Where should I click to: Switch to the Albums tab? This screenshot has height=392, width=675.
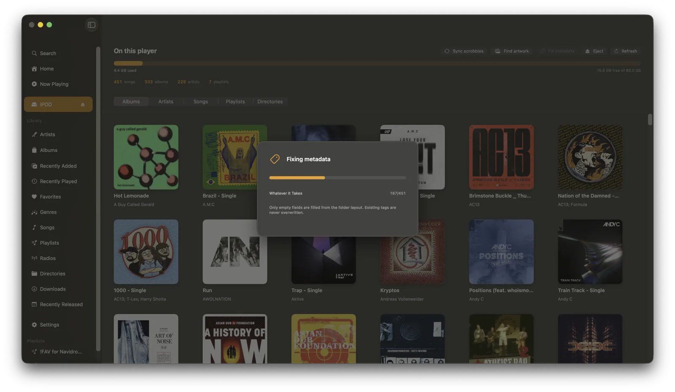click(x=131, y=102)
